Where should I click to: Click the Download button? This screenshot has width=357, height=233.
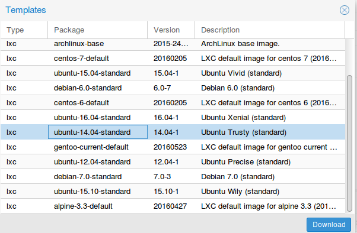(329, 225)
